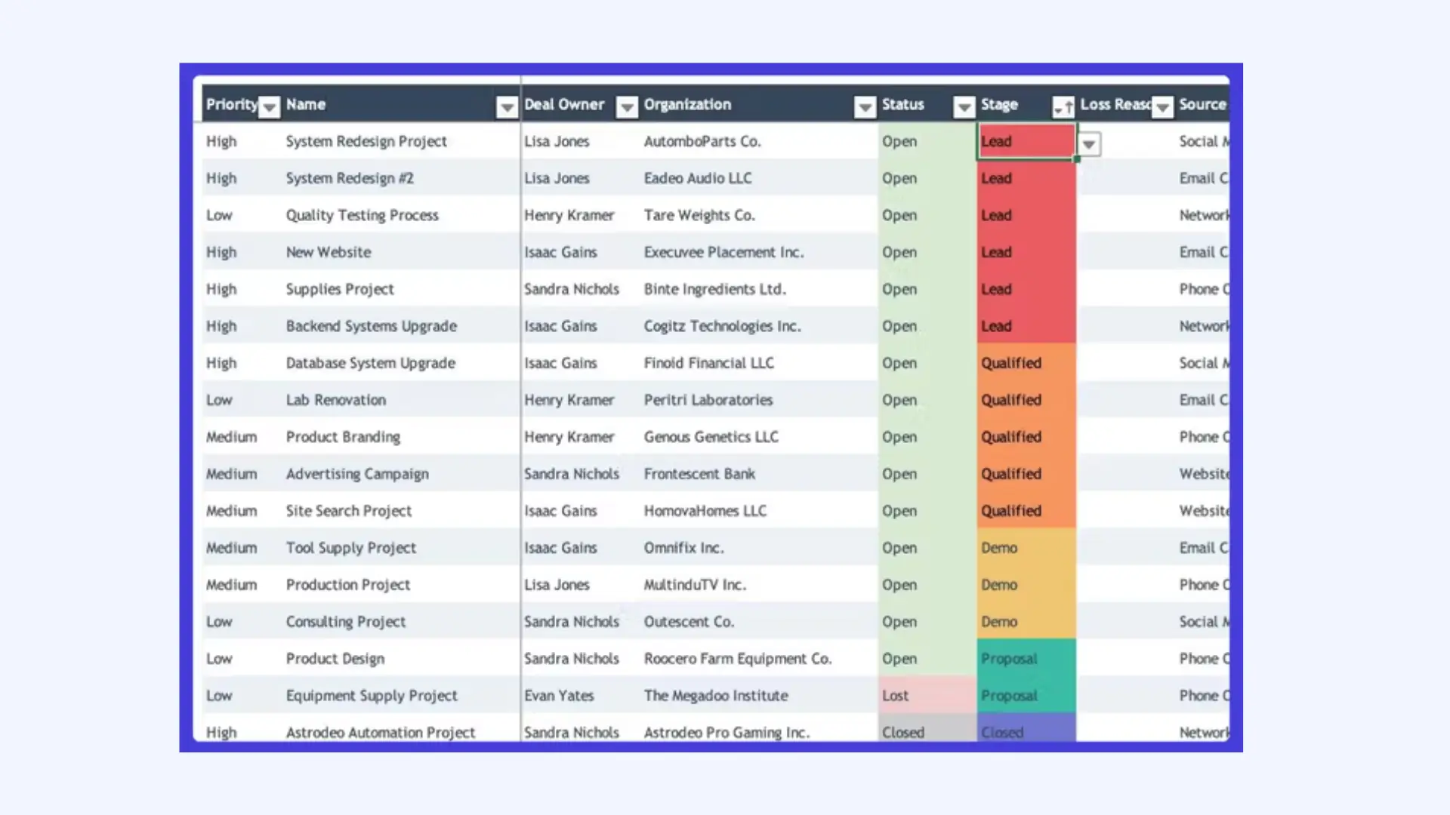
Task: Click the green Proposal stage swatch for Product Design
Action: [x=1025, y=658]
